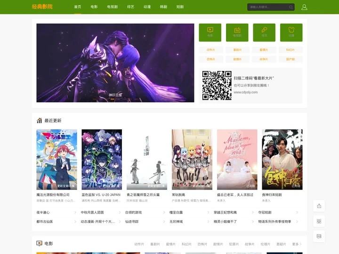339x254 pixels.
Task: Open the 夺冠短剧 list link
Action: point(265,213)
